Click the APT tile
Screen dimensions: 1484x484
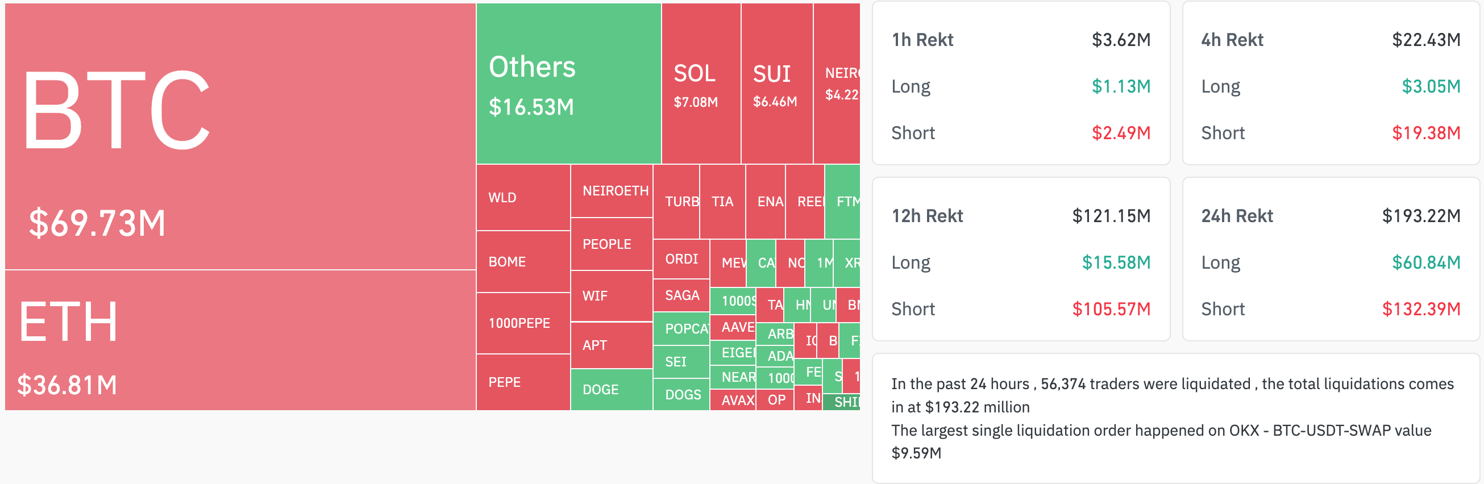[611, 345]
